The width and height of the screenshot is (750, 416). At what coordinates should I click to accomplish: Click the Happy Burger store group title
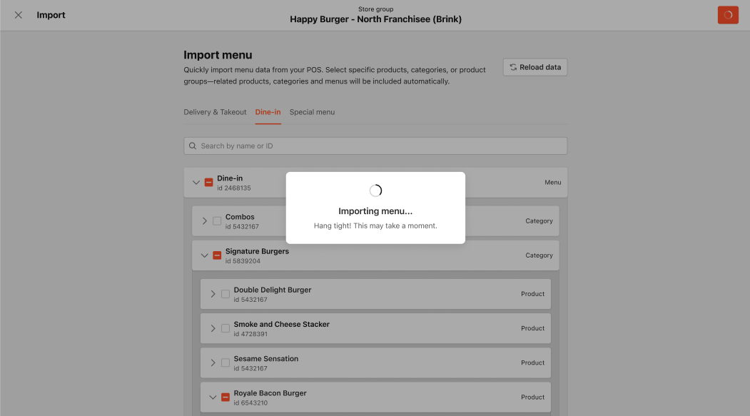(x=375, y=19)
